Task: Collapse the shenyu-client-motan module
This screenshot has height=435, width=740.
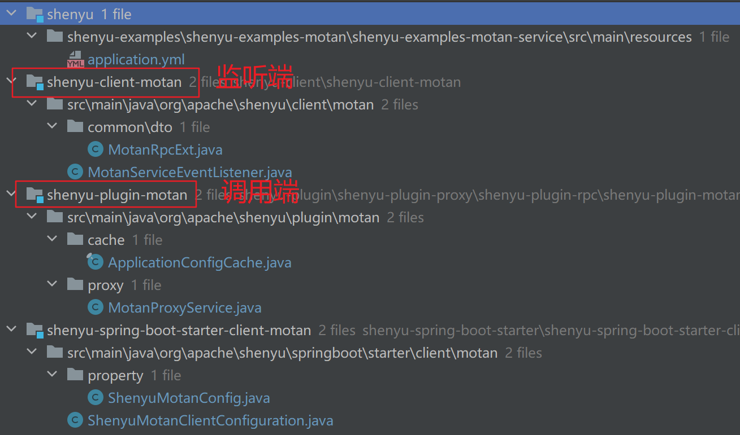Action: click(11, 82)
